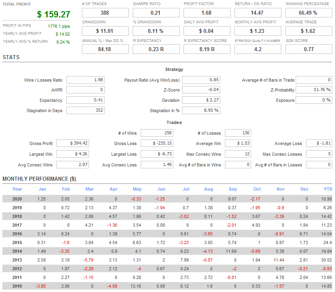Screen dimensions: 335x292
Task: Click Gross Profit field $ 394.42
Action: click(73, 143)
